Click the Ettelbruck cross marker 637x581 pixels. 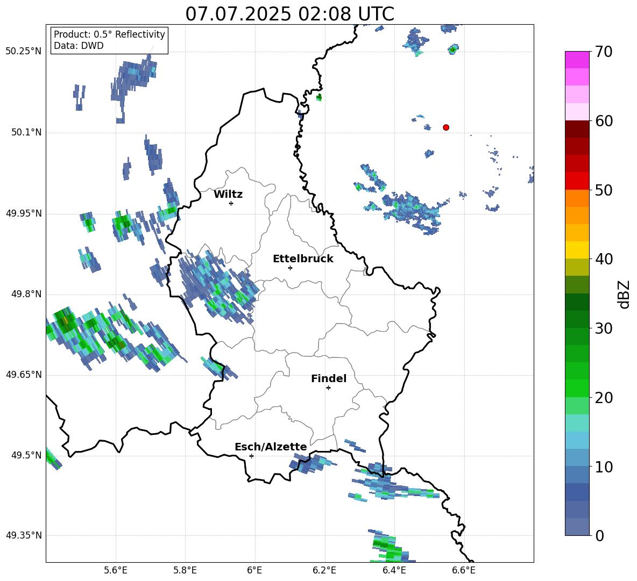(290, 268)
